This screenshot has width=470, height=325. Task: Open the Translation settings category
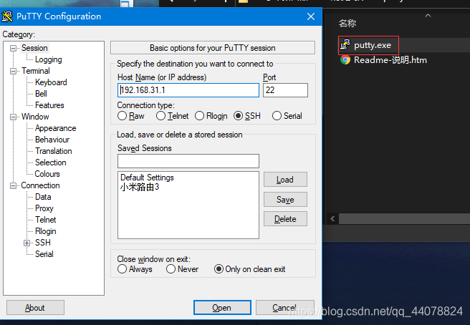[x=53, y=151]
